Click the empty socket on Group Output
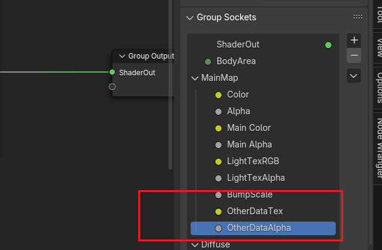The image size is (382, 250). pos(112,86)
